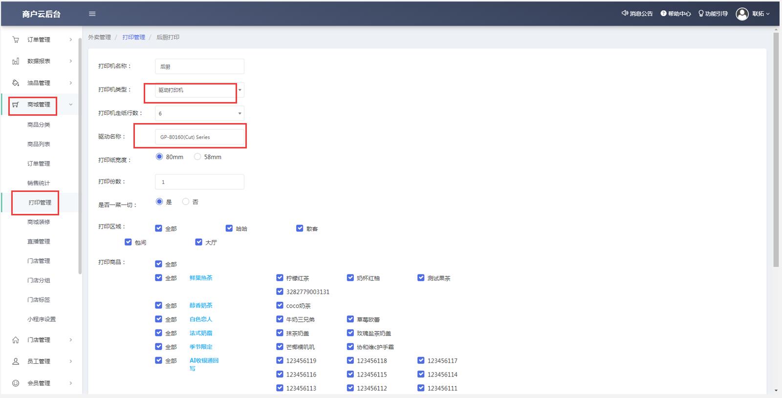The width and height of the screenshot is (782, 398).
Task: Open 直播管理 in the sidebar
Action: [x=39, y=242]
